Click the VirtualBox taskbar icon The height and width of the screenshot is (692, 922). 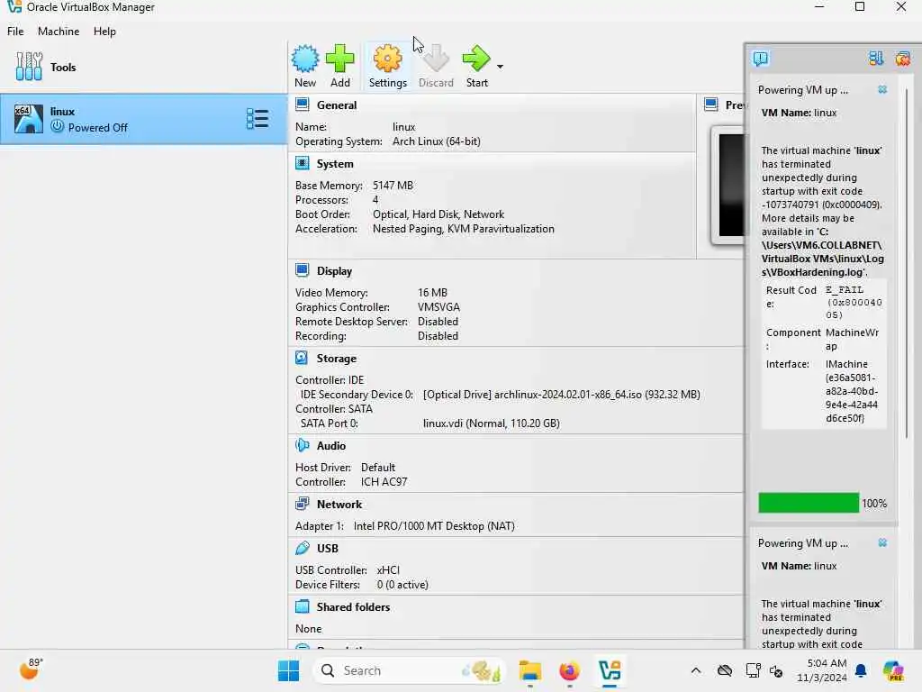click(610, 670)
